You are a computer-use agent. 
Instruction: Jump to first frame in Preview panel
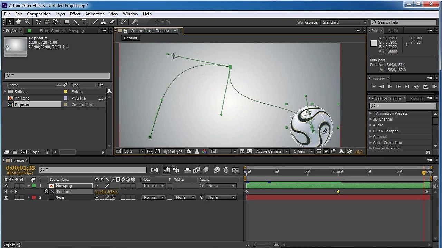coord(373,87)
